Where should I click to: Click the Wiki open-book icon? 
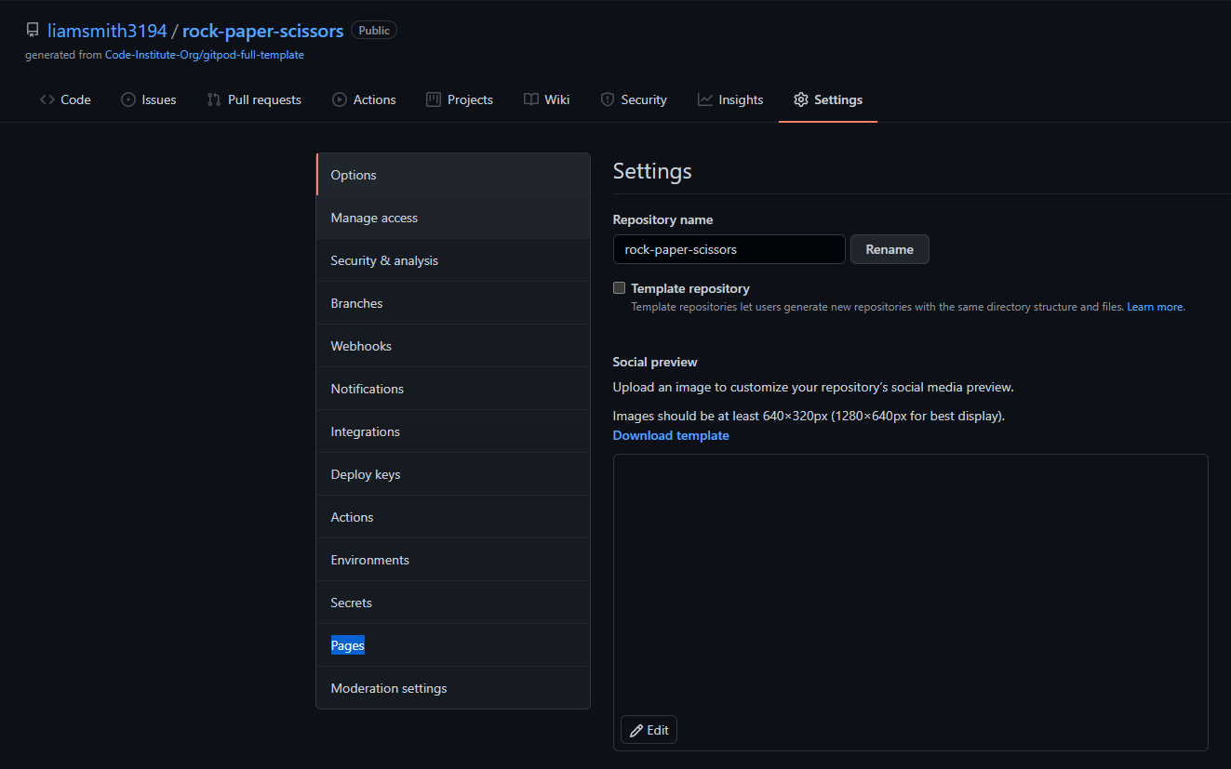[x=531, y=99]
